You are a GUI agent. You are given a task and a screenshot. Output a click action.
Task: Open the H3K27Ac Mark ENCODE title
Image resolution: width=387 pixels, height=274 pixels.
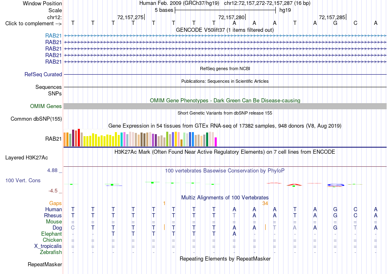point(225,152)
